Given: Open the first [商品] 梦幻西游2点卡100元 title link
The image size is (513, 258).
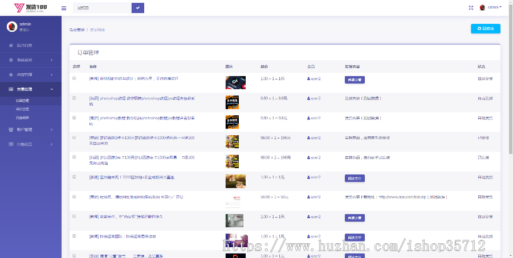Looking at the screenshot, I should point(142,140).
